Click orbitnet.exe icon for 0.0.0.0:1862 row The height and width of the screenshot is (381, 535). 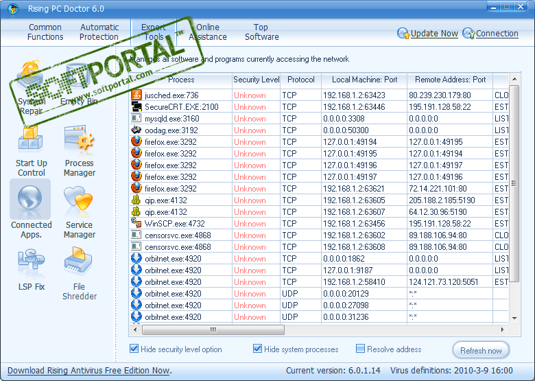click(136, 258)
